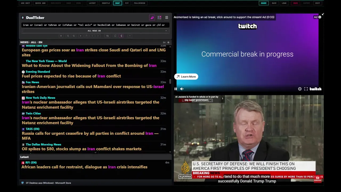341x192 pixels.
Task: Click the diagonal arrow icon above Twitch panel
Action: 323,14
